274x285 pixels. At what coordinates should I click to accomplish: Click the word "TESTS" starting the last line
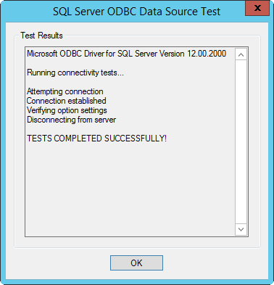coord(39,139)
